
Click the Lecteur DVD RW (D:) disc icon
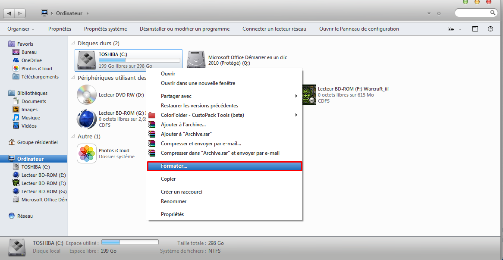tap(87, 94)
